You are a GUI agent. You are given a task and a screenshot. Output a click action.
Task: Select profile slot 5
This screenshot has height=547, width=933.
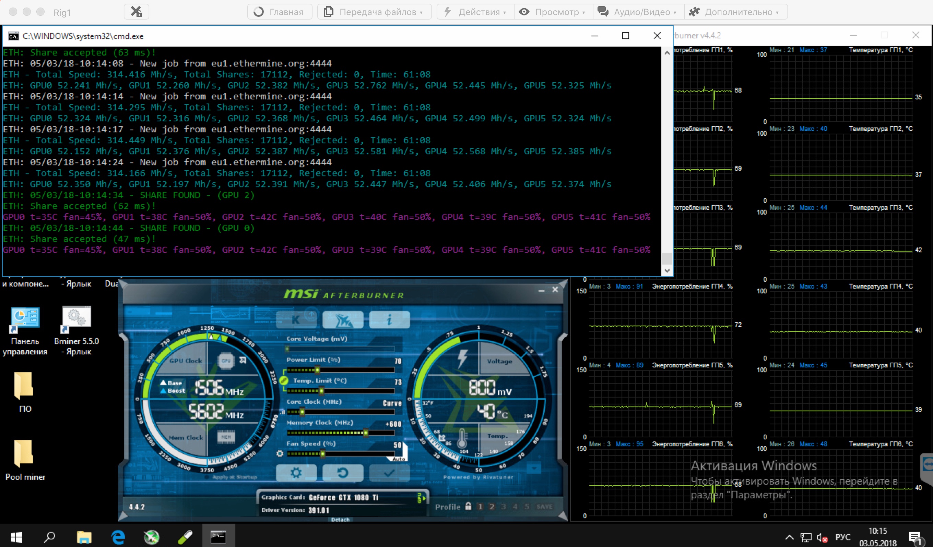click(x=527, y=507)
